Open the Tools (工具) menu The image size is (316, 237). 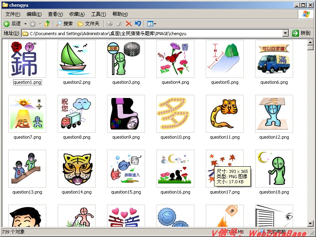(x=98, y=14)
